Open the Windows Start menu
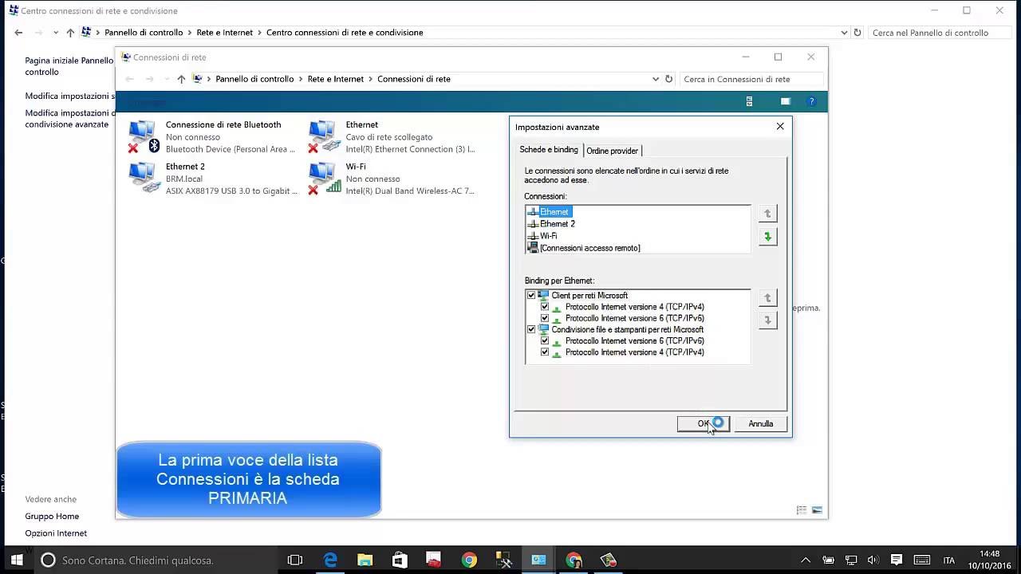Screen dimensions: 1021x574 (x=16, y=560)
